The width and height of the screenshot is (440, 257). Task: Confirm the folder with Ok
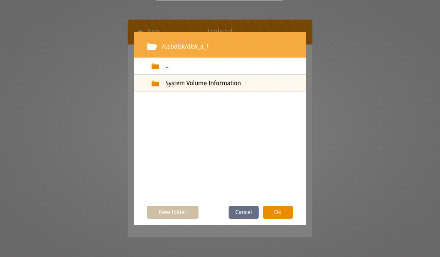click(x=278, y=212)
